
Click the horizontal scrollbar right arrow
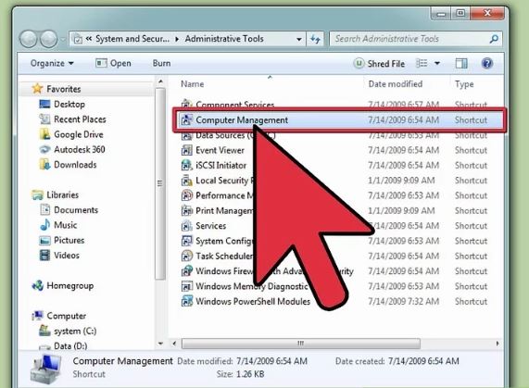[498, 344]
